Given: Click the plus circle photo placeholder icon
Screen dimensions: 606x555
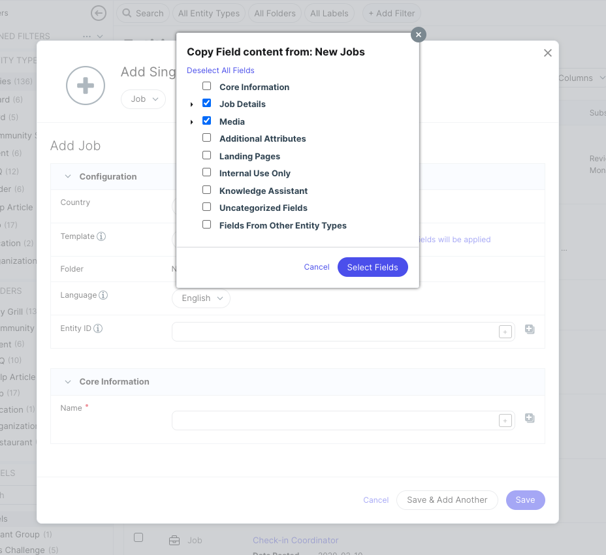Looking at the screenshot, I should click(86, 86).
